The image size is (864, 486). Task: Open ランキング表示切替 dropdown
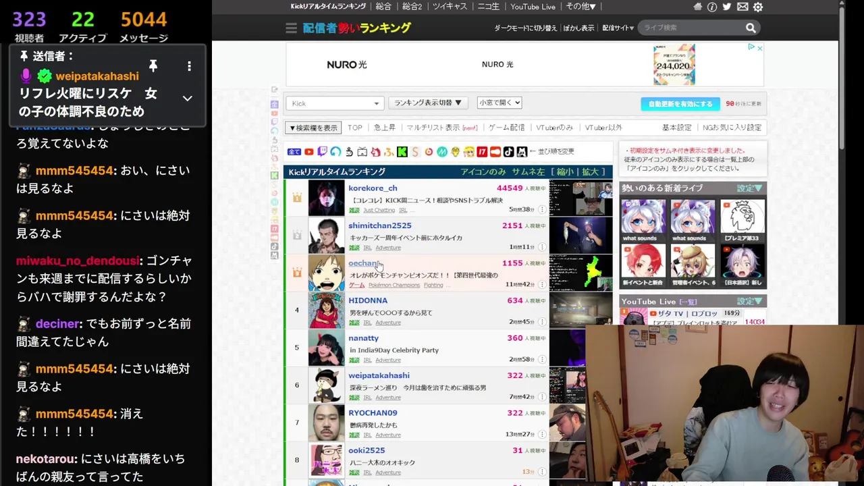[x=428, y=103]
